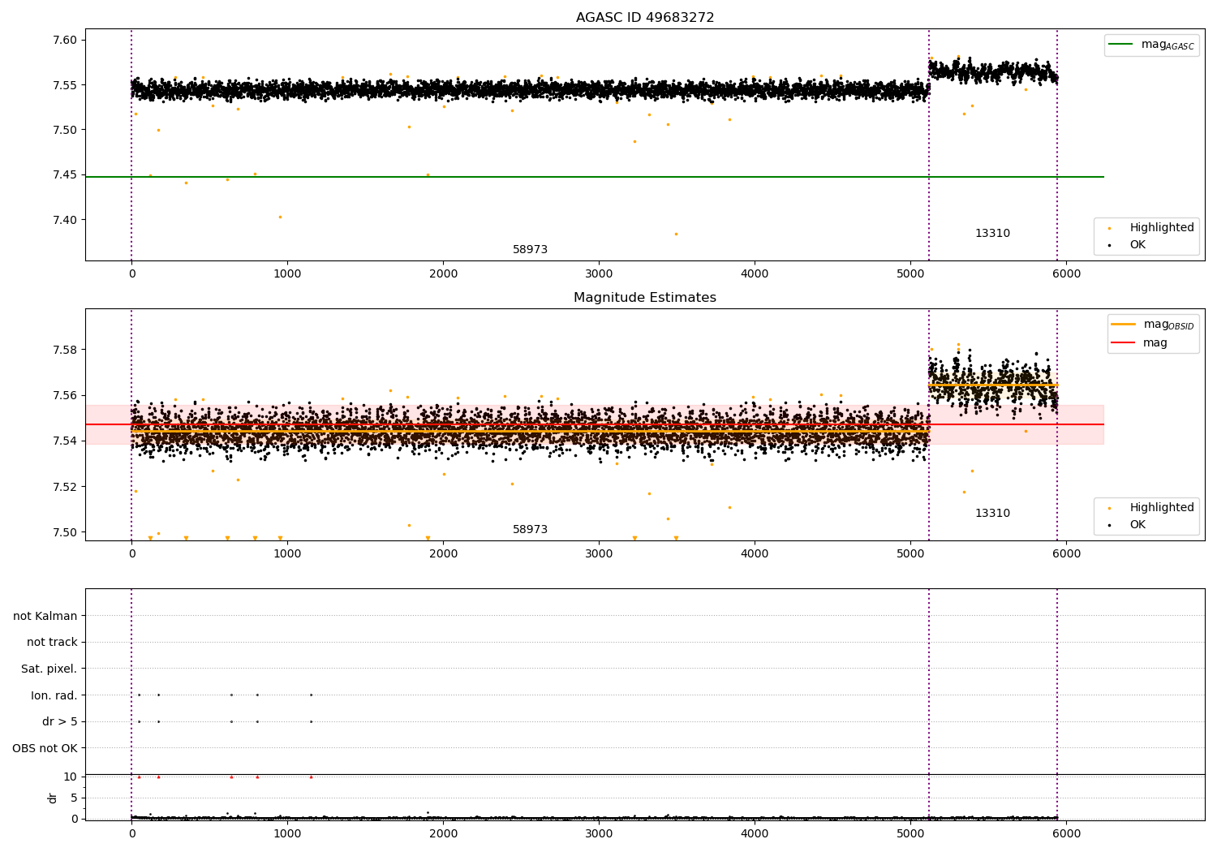Click the 7.58 y-axis tick label
The height and width of the screenshot is (852, 1217).
[x=64, y=351]
